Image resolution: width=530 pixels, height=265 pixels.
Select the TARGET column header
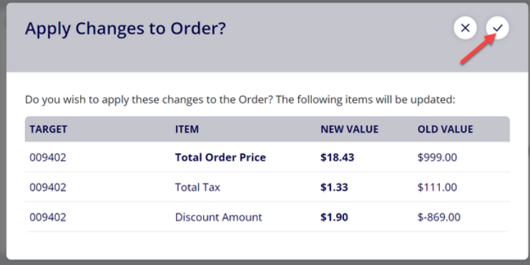pos(49,129)
